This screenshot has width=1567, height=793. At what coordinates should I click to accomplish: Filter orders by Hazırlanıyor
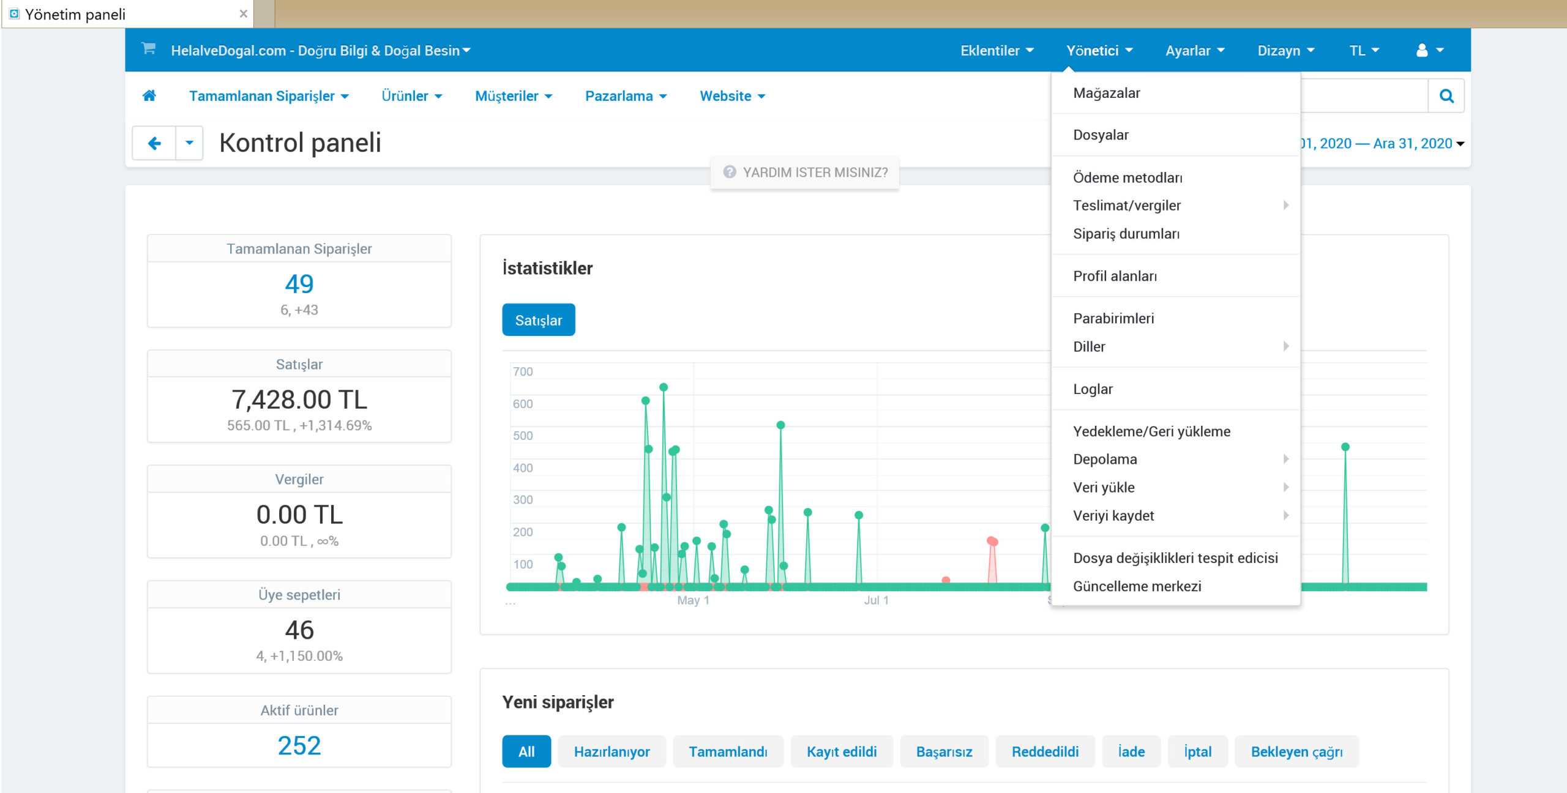[611, 751]
